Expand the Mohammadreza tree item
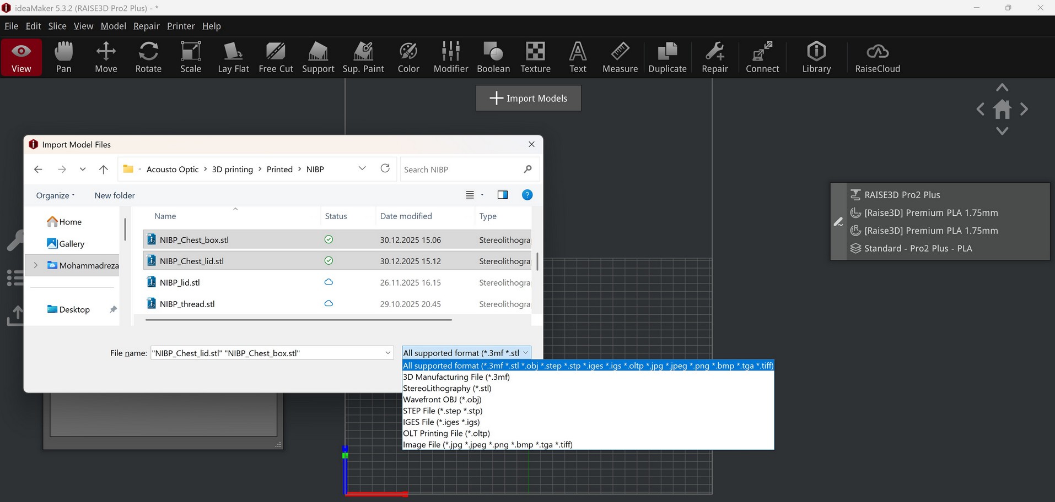The image size is (1055, 502). (36, 265)
